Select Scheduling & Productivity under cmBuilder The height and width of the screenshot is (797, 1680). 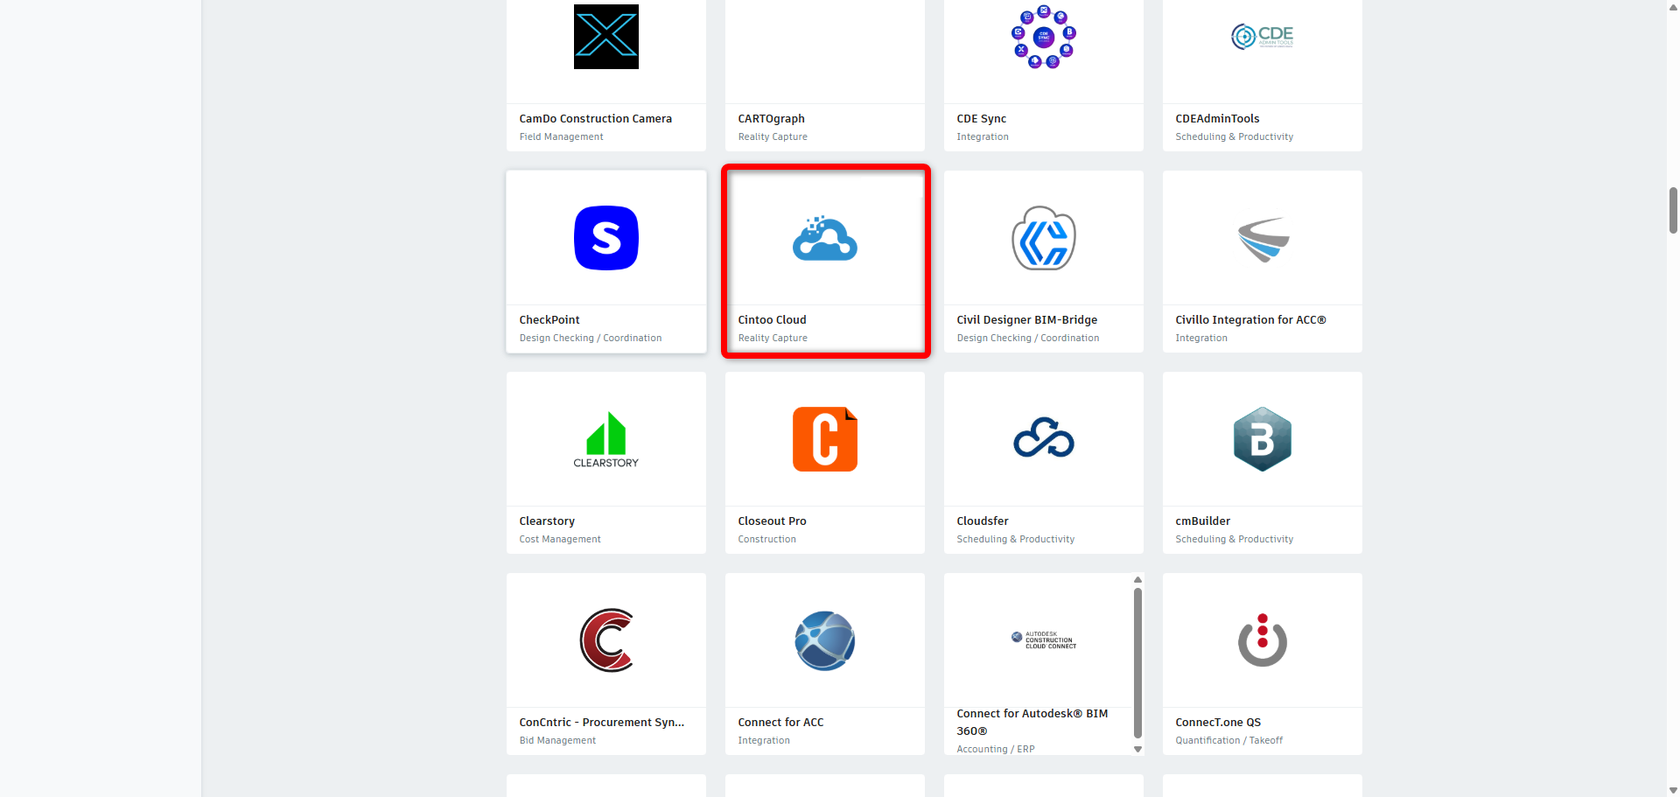point(1235,540)
